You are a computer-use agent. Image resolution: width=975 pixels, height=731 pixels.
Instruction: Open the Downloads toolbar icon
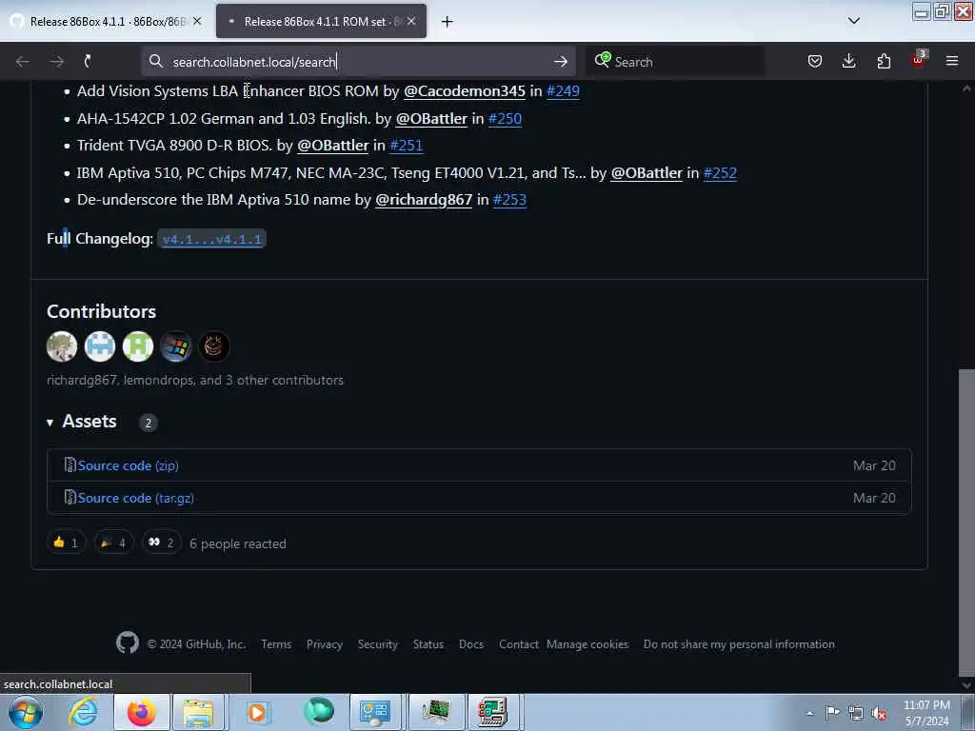pos(848,61)
